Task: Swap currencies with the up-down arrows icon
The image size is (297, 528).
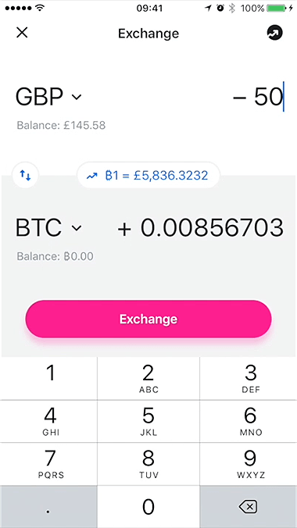Action: (x=25, y=175)
